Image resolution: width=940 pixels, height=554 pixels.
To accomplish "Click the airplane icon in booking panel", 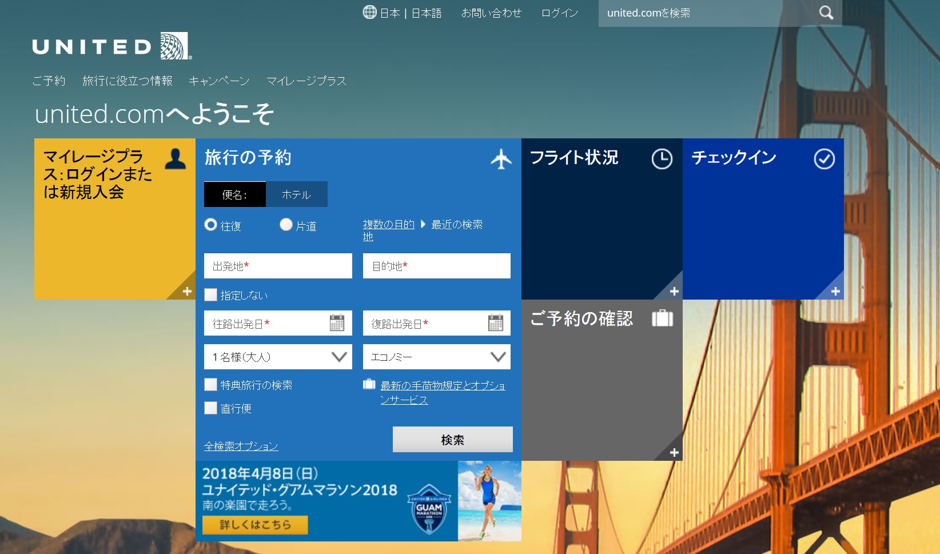I will coord(501,159).
